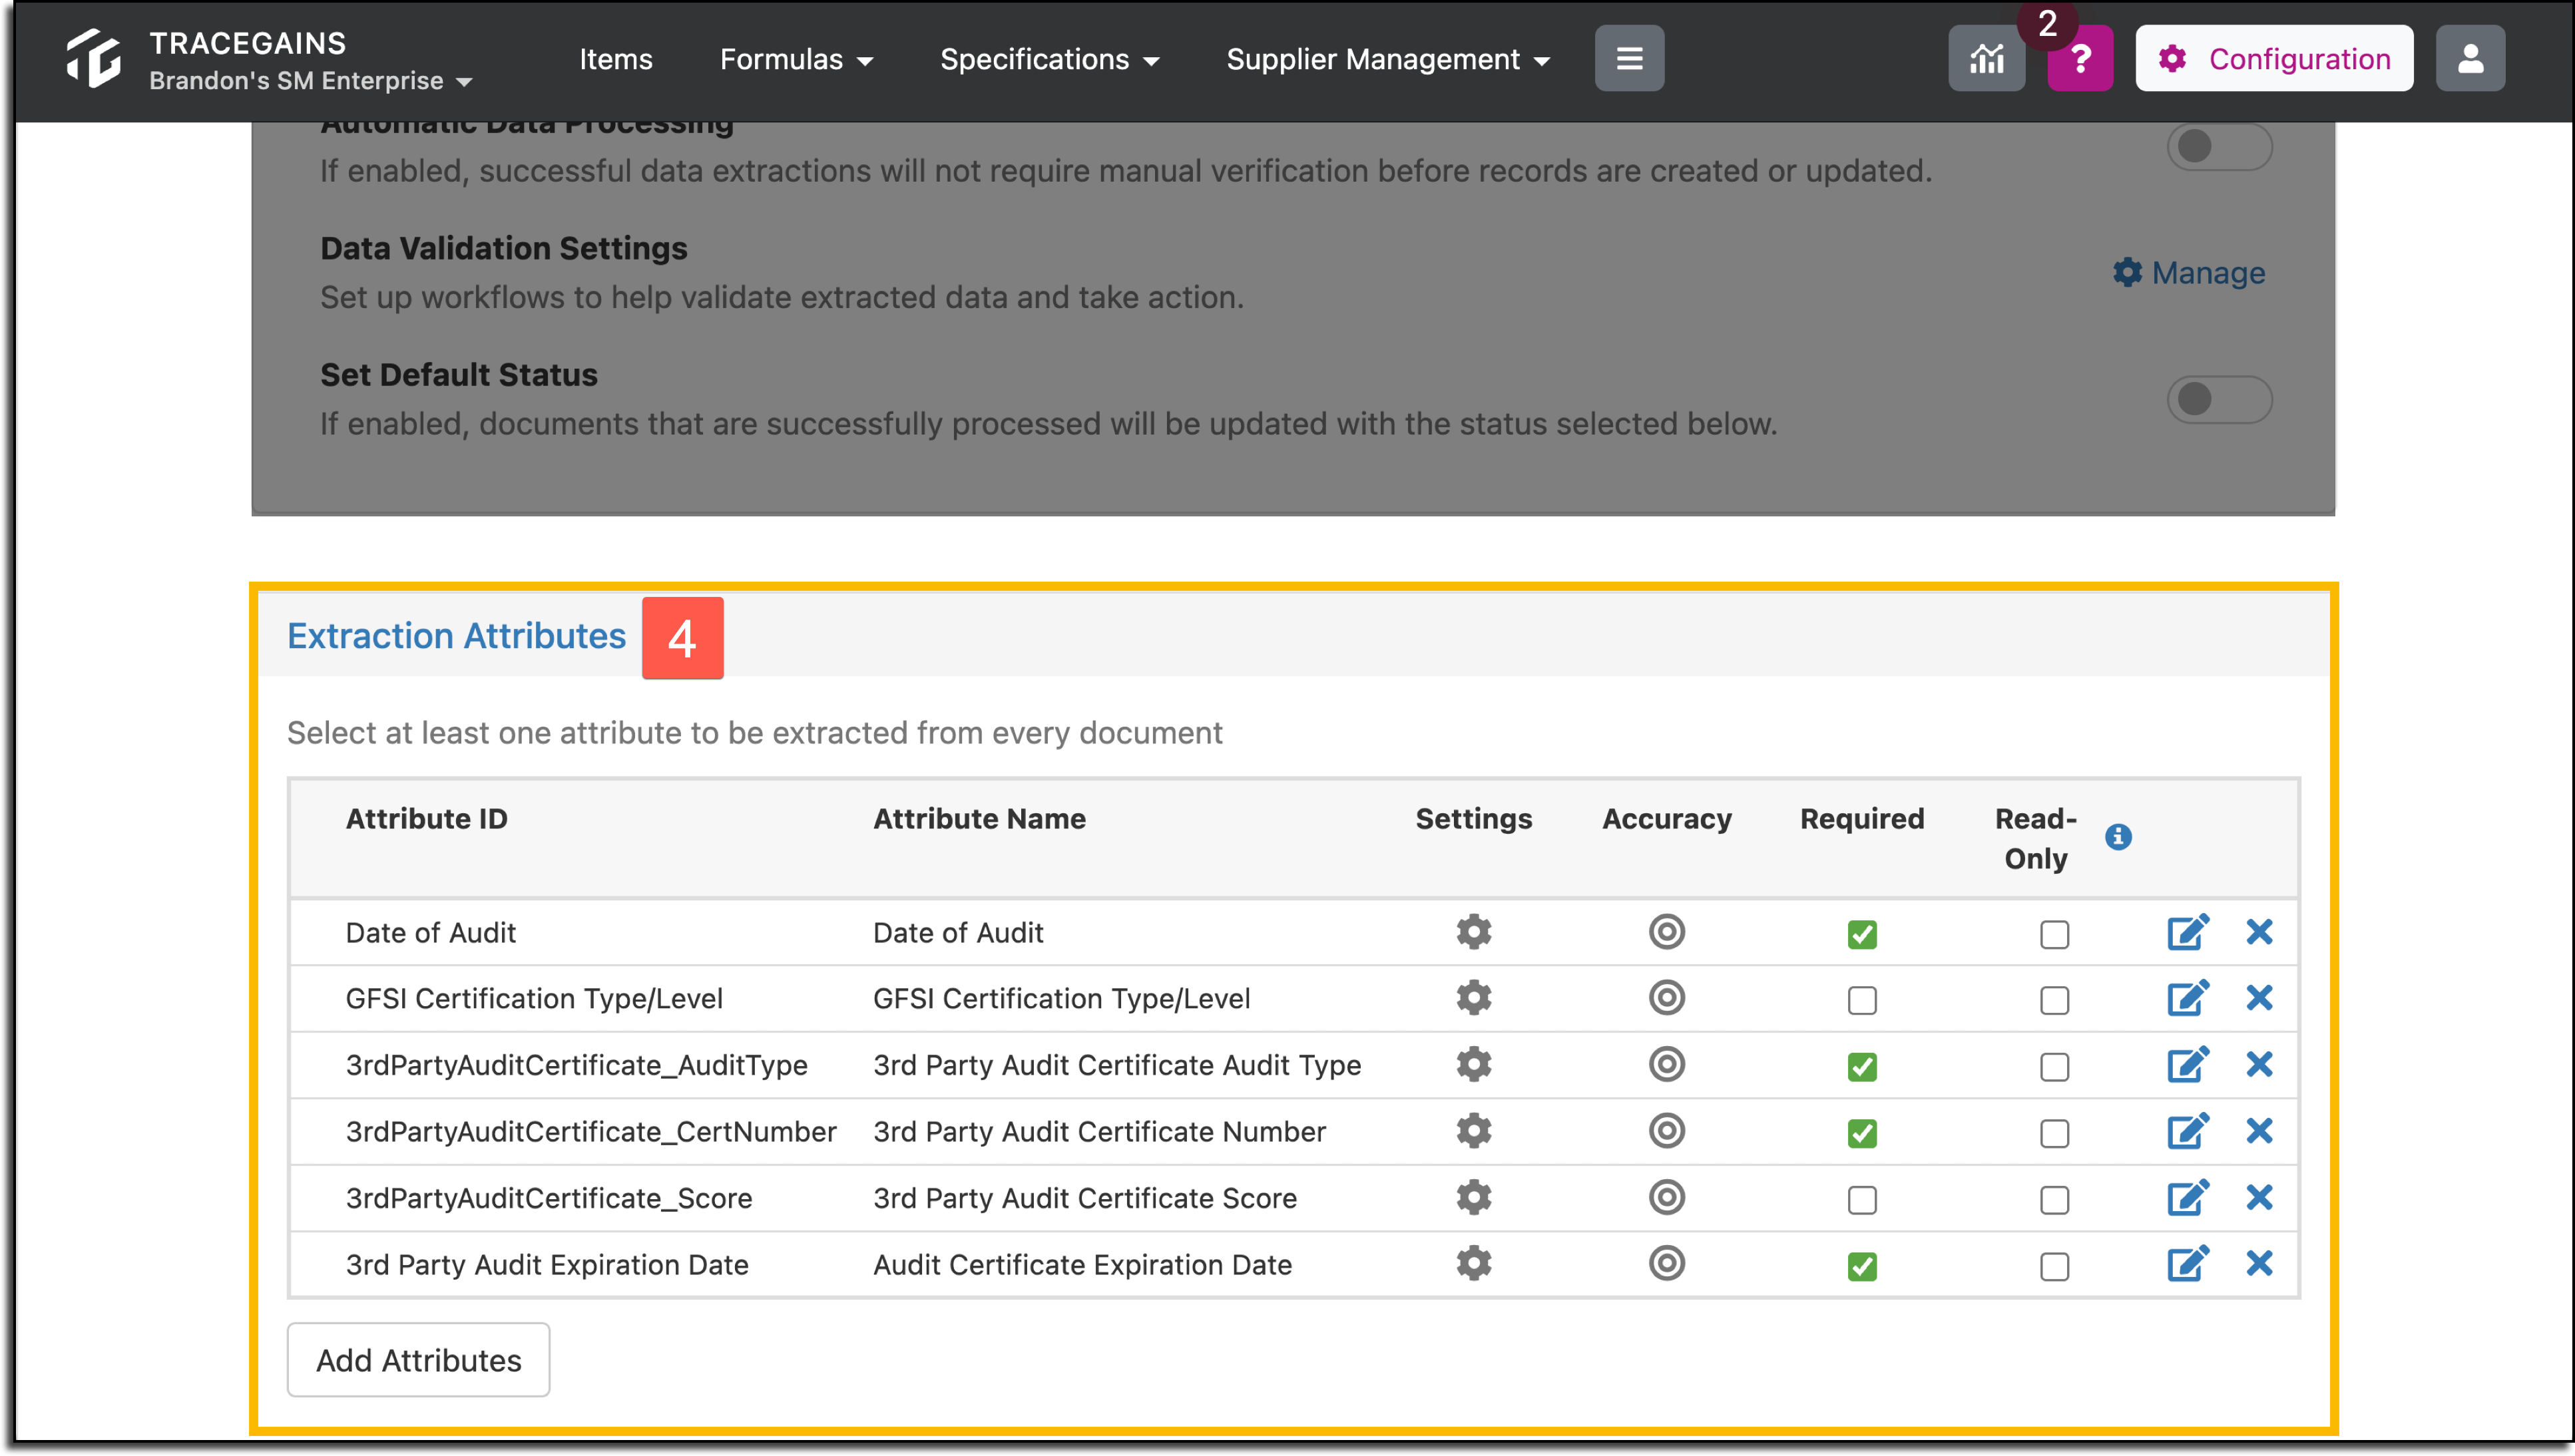Screen dimensions: 2575x1456
Task: Open the Items menu
Action: click(615, 59)
